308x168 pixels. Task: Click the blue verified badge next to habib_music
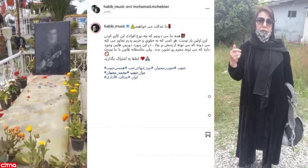click(x=128, y=26)
